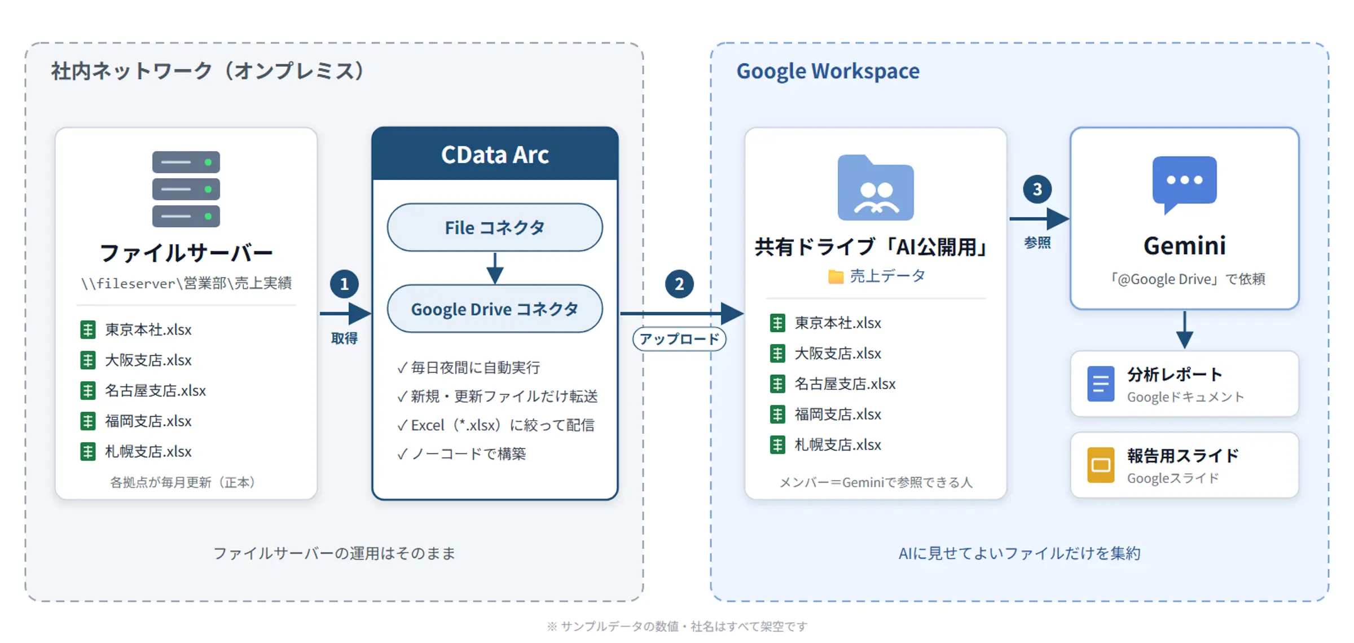1354x643 pixels.
Task: Click the Google Docs icon beside 分析レポート
Action: click(x=1100, y=384)
